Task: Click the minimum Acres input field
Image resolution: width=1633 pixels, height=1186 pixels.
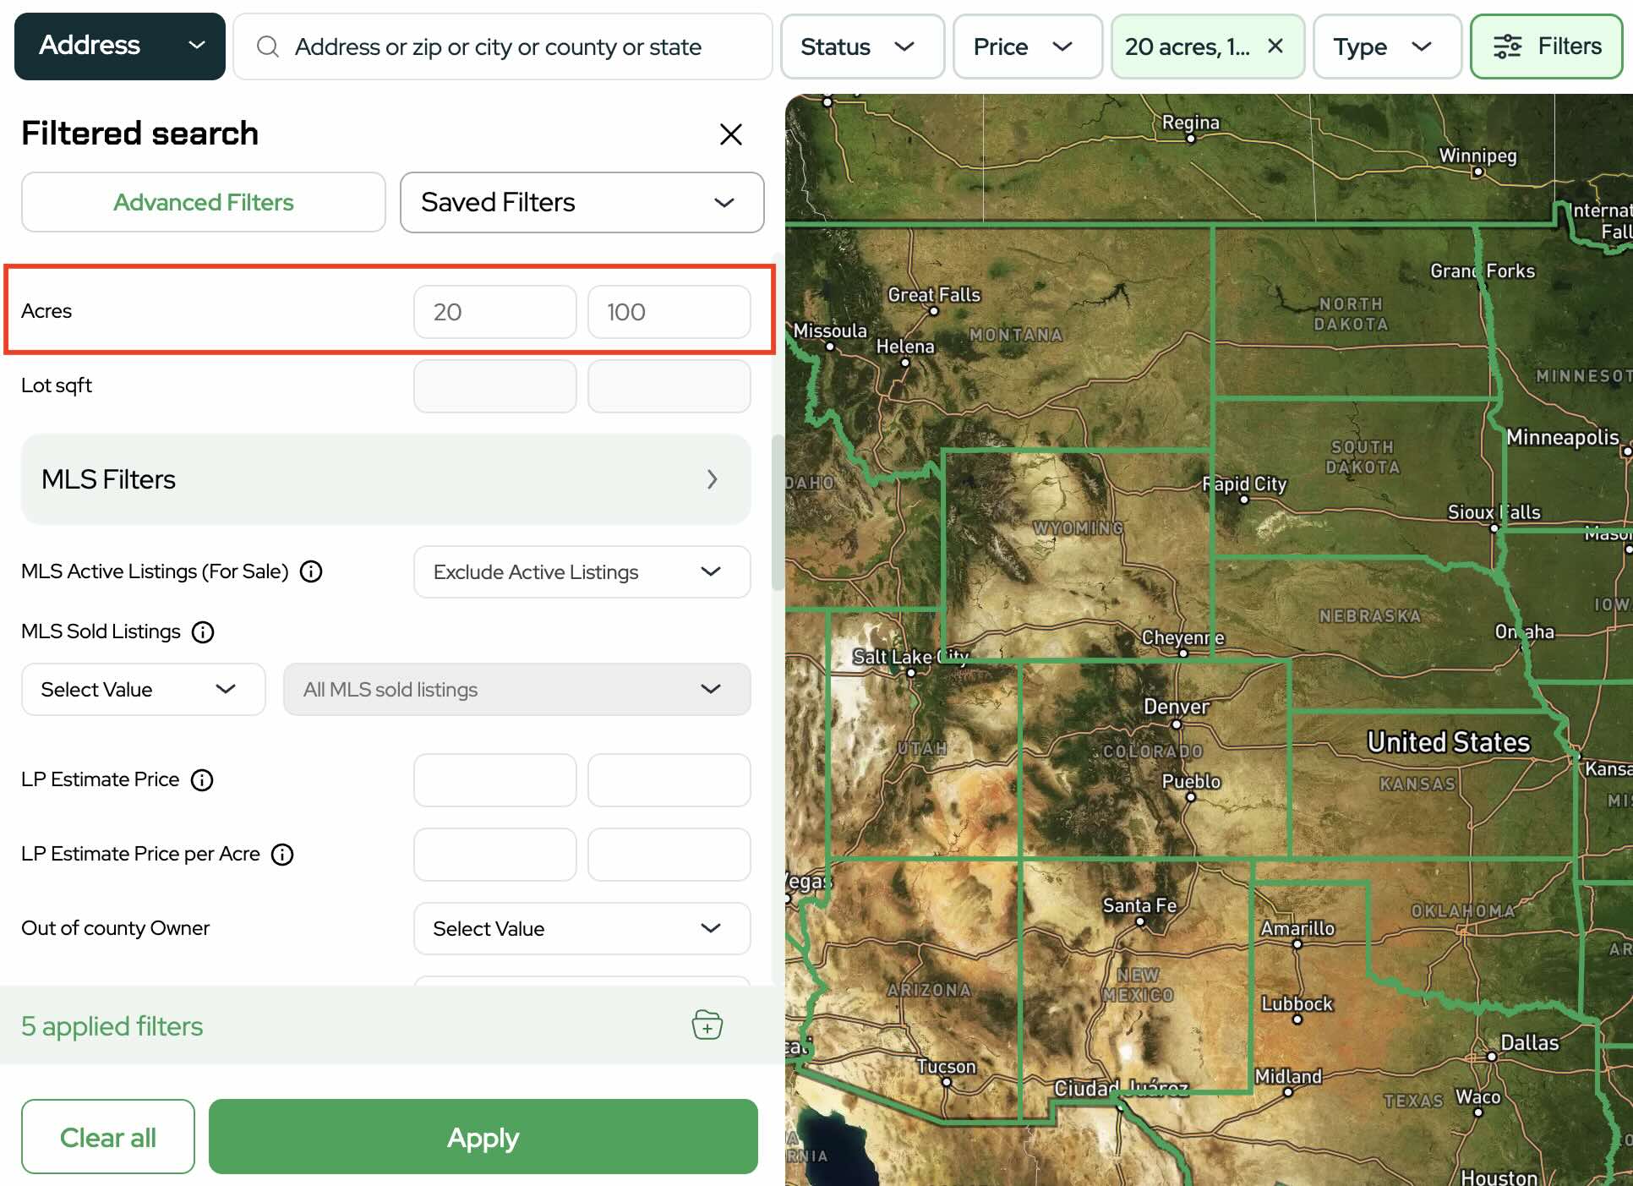Action: (494, 312)
